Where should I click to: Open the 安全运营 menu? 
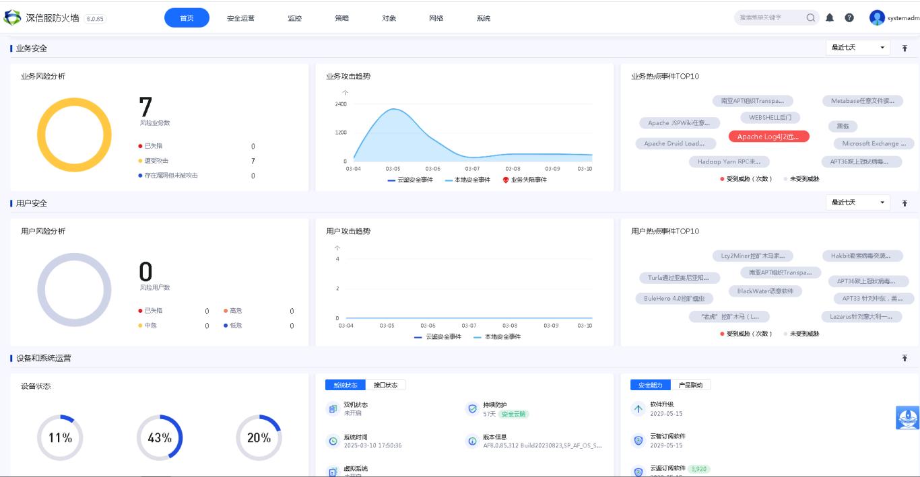(x=240, y=18)
